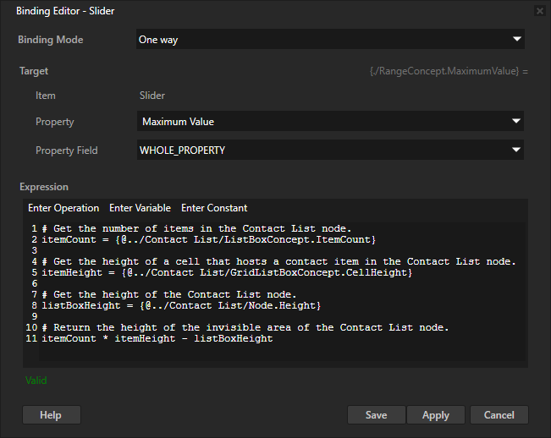Select Enter Variable in expression toolbar
Viewport: 551px width, 438px height.
tap(140, 208)
